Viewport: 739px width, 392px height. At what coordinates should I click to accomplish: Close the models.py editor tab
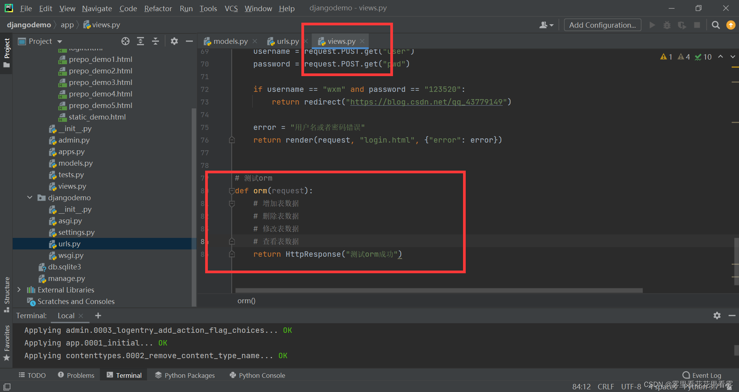tap(255, 41)
